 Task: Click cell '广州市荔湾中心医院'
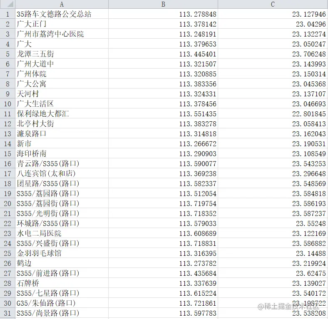62,34
